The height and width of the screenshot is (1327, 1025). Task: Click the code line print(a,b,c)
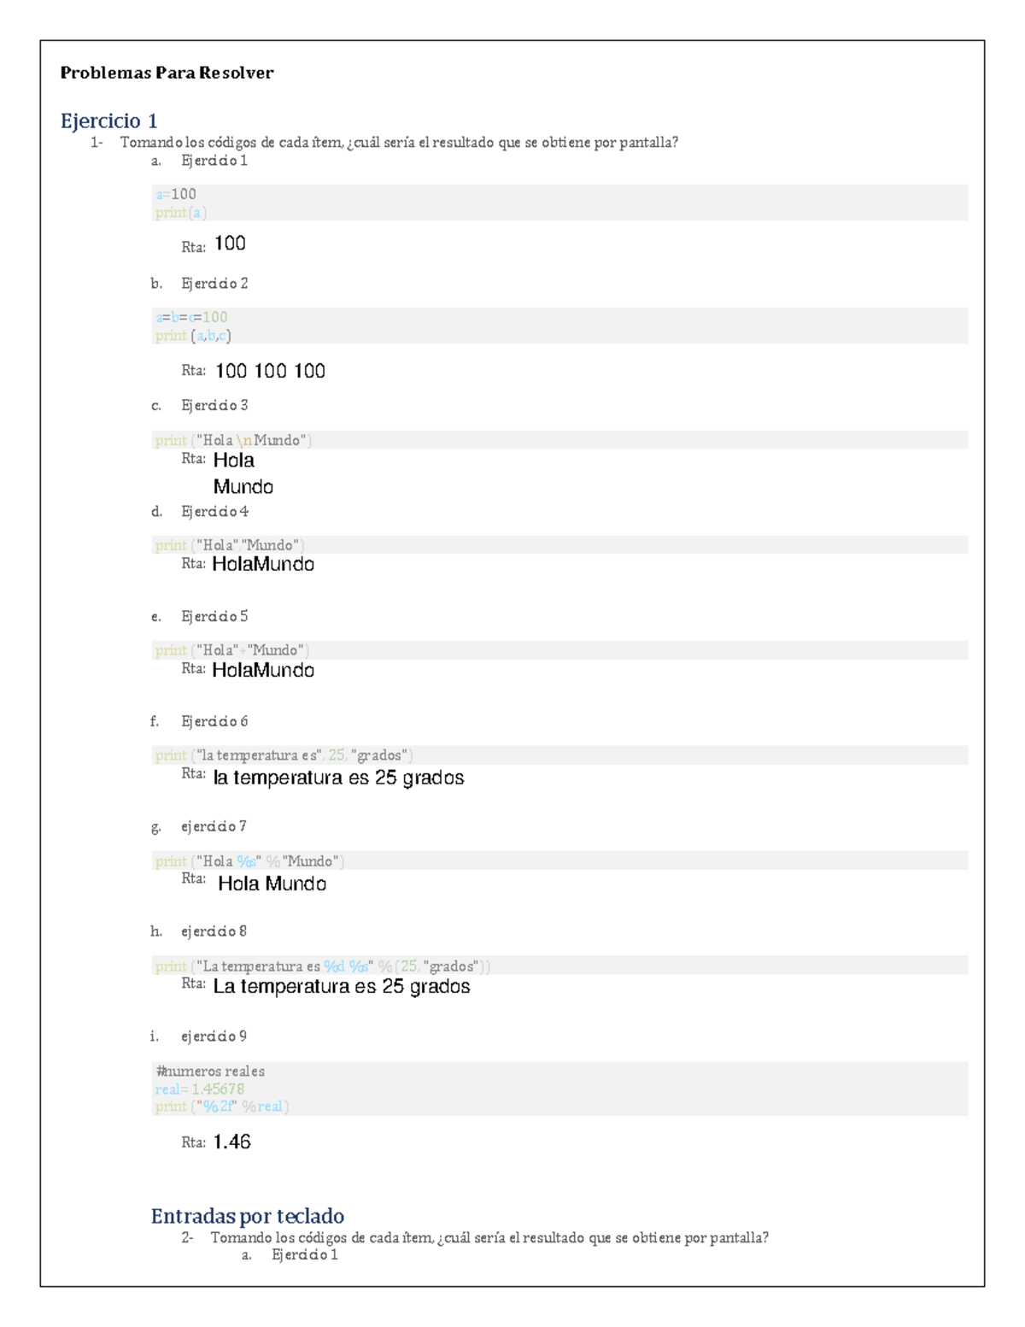193,336
